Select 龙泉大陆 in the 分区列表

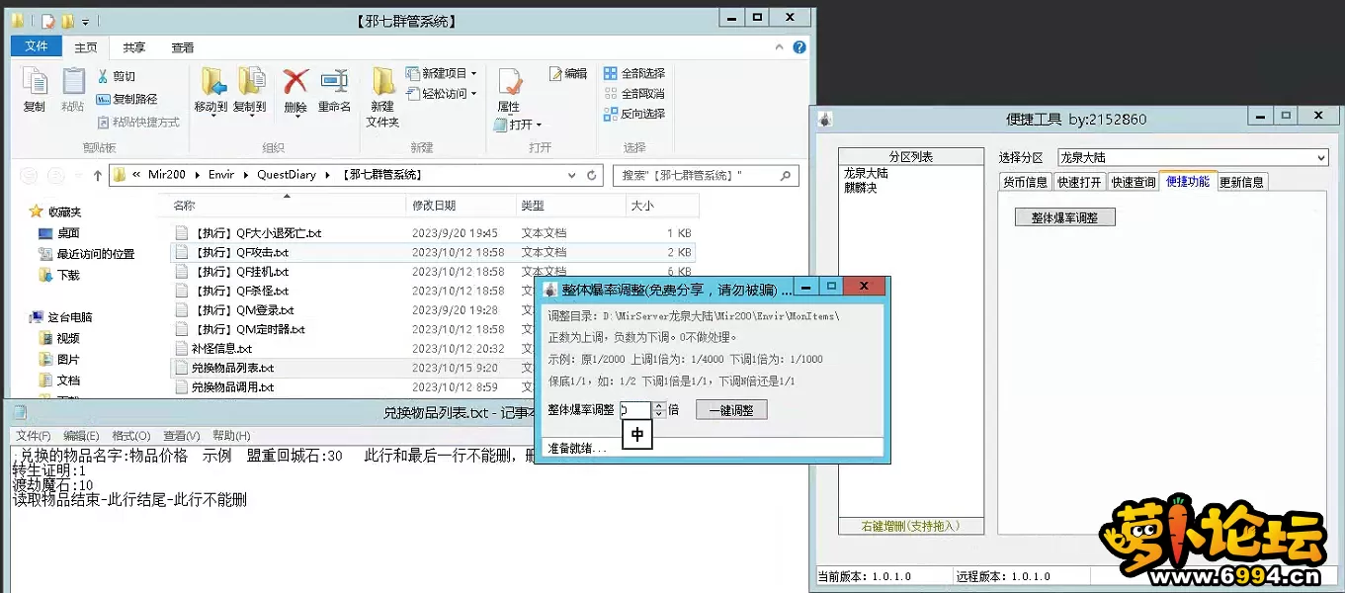(866, 173)
